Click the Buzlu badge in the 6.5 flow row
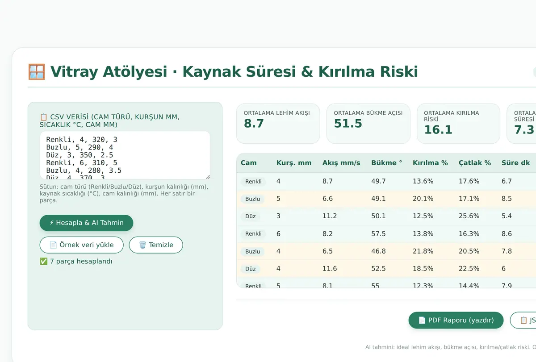 point(252,252)
